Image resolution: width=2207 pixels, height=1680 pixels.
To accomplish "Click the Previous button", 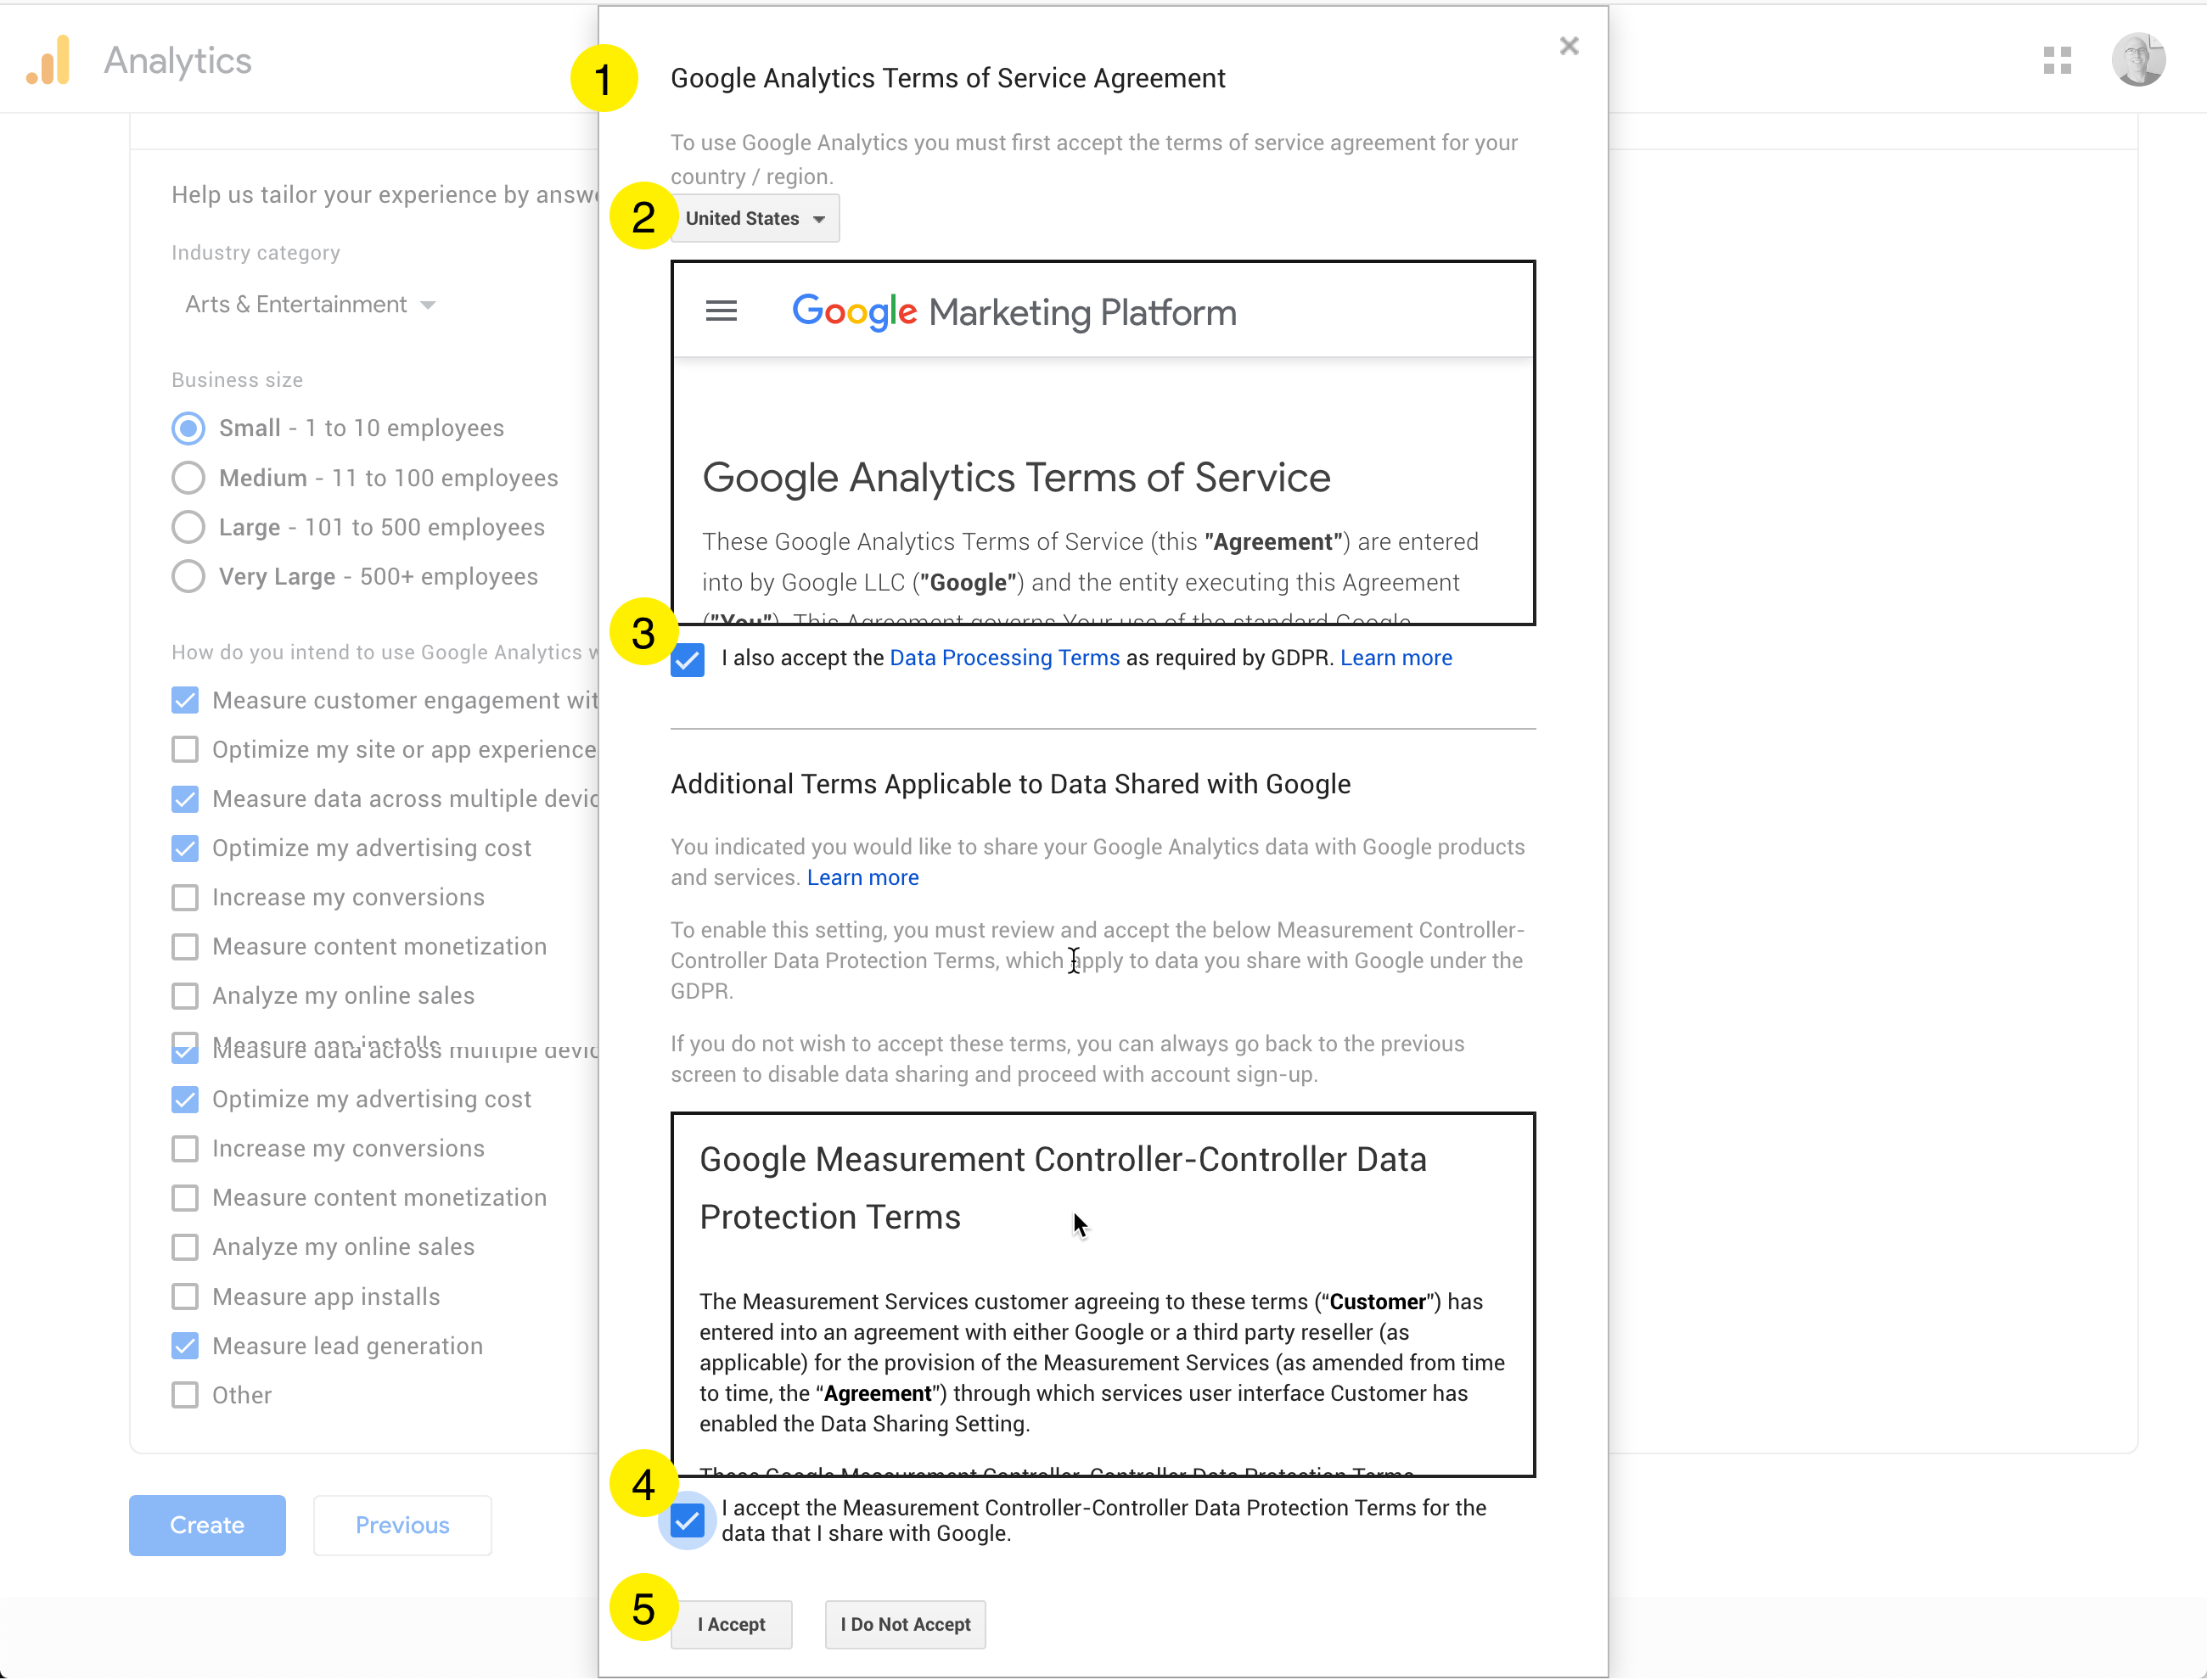I will 402,1525.
